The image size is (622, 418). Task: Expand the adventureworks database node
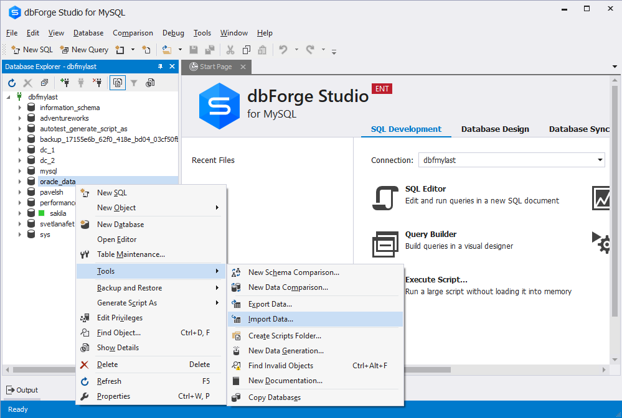(x=20, y=118)
